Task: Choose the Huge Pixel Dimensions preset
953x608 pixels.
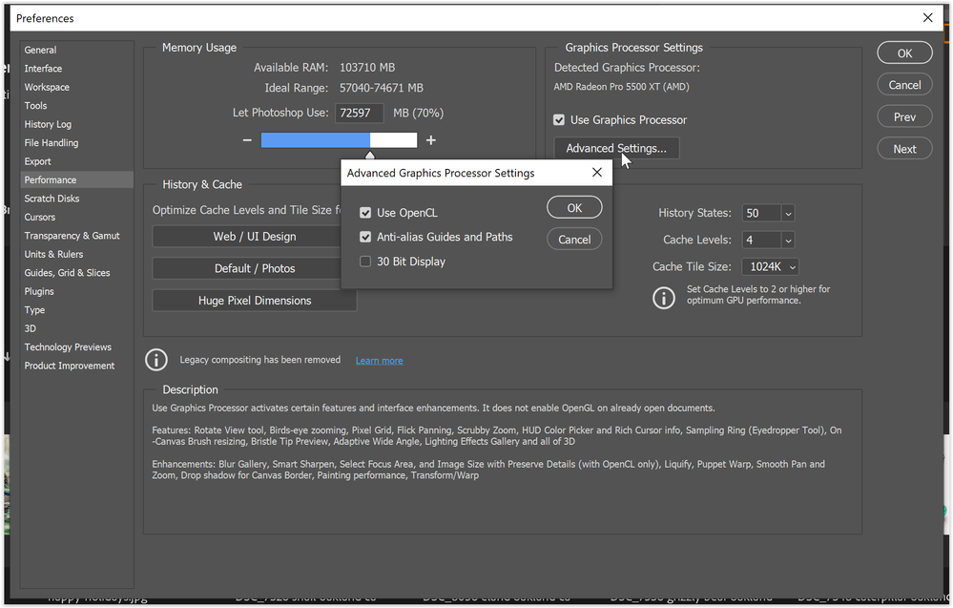Action: pos(255,301)
